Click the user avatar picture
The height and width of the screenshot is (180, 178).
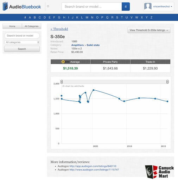[x=148, y=6]
